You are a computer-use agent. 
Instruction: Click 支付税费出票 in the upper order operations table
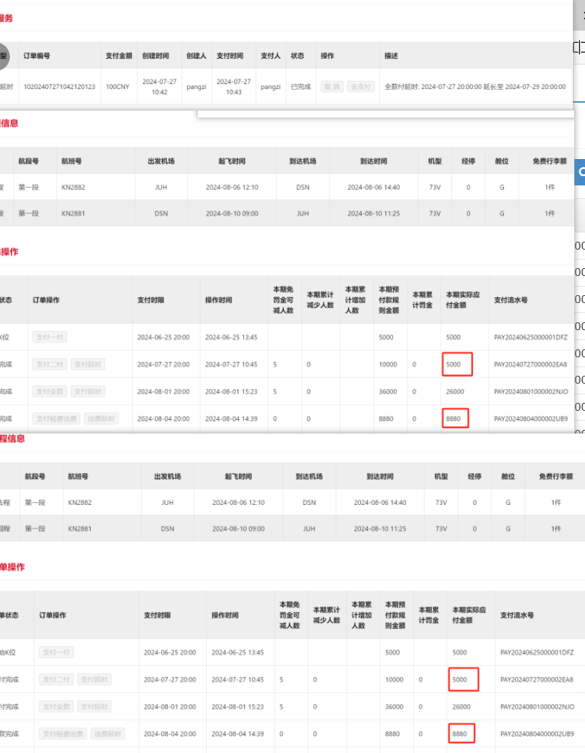(56, 419)
